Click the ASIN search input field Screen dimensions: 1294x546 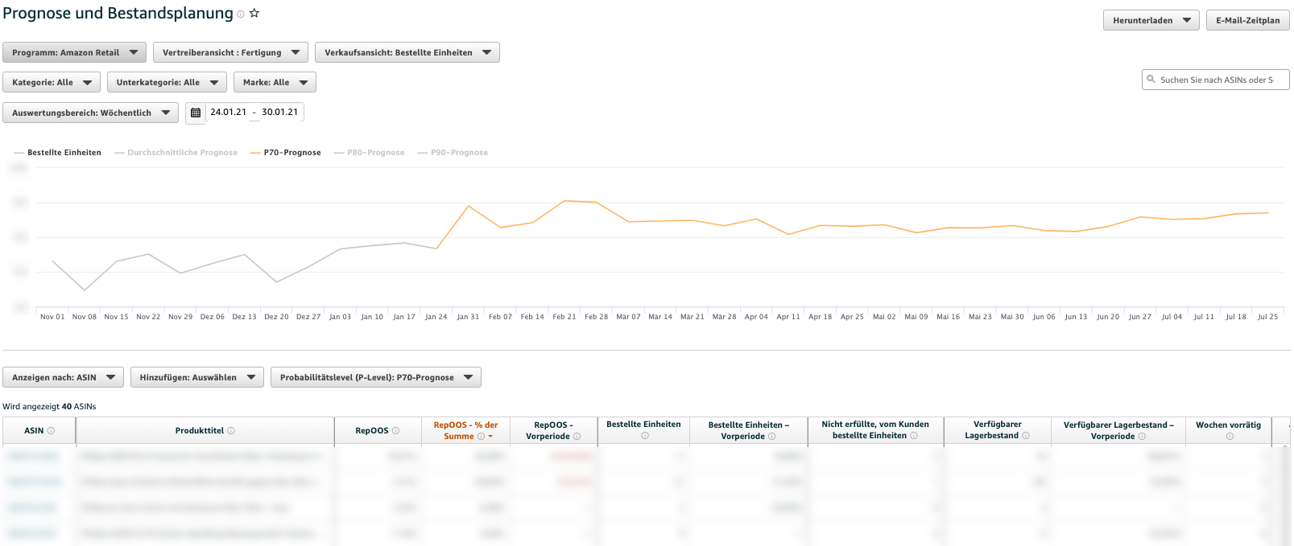pos(1220,80)
